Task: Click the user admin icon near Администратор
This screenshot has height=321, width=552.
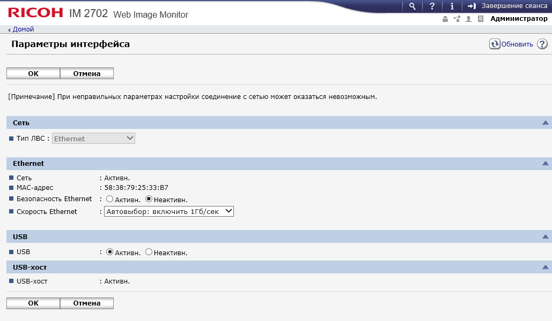Action: point(468,19)
